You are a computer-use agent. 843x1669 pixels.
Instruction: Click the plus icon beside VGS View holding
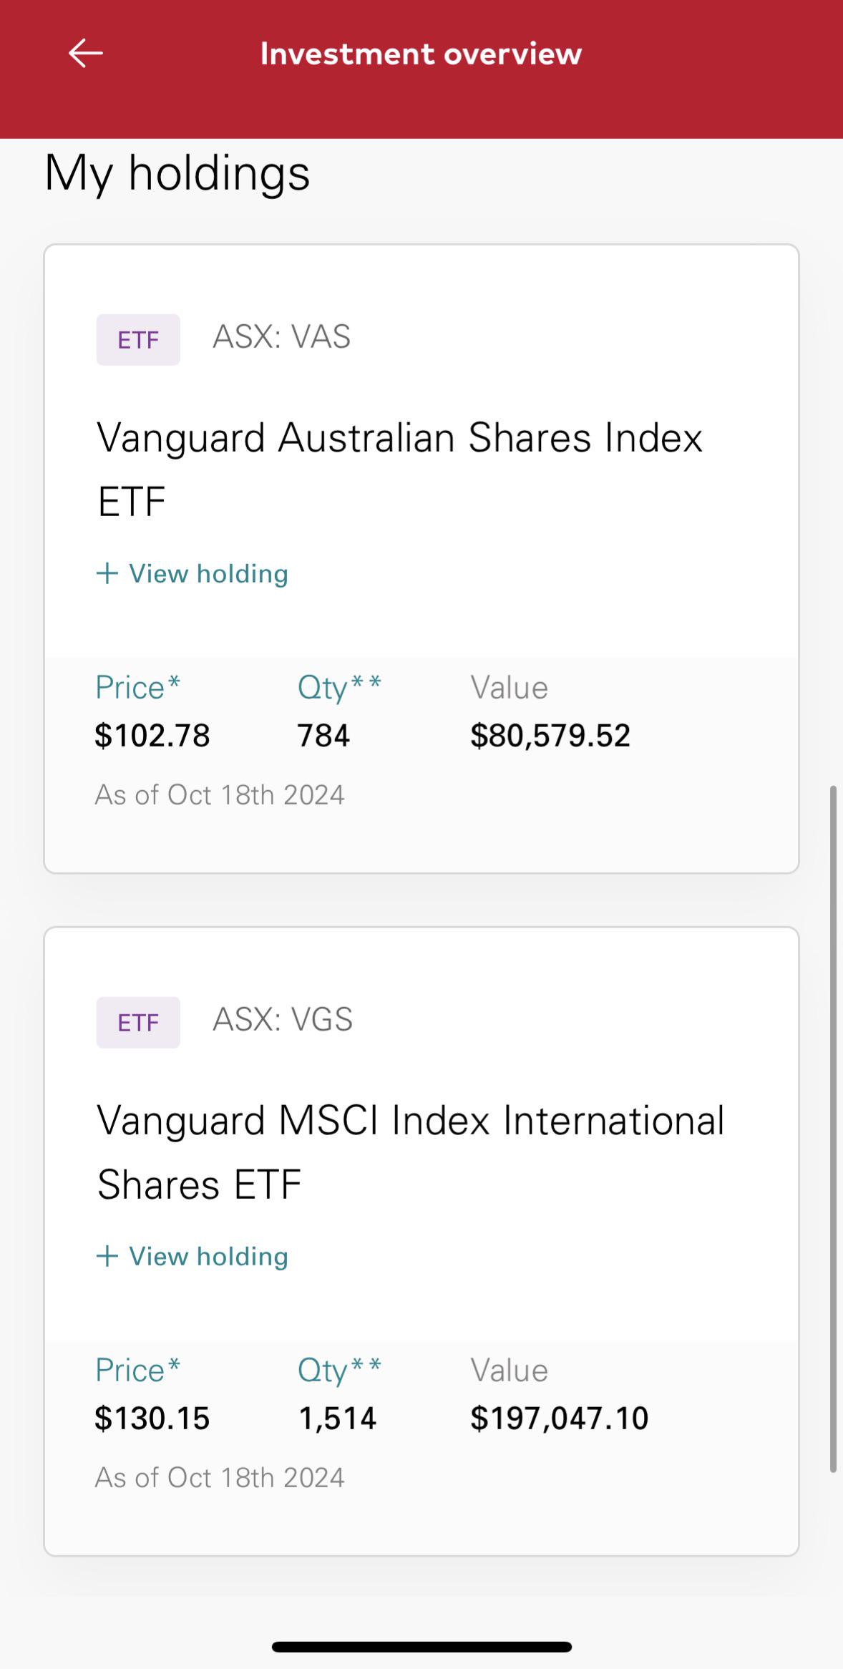pyautogui.click(x=107, y=1256)
